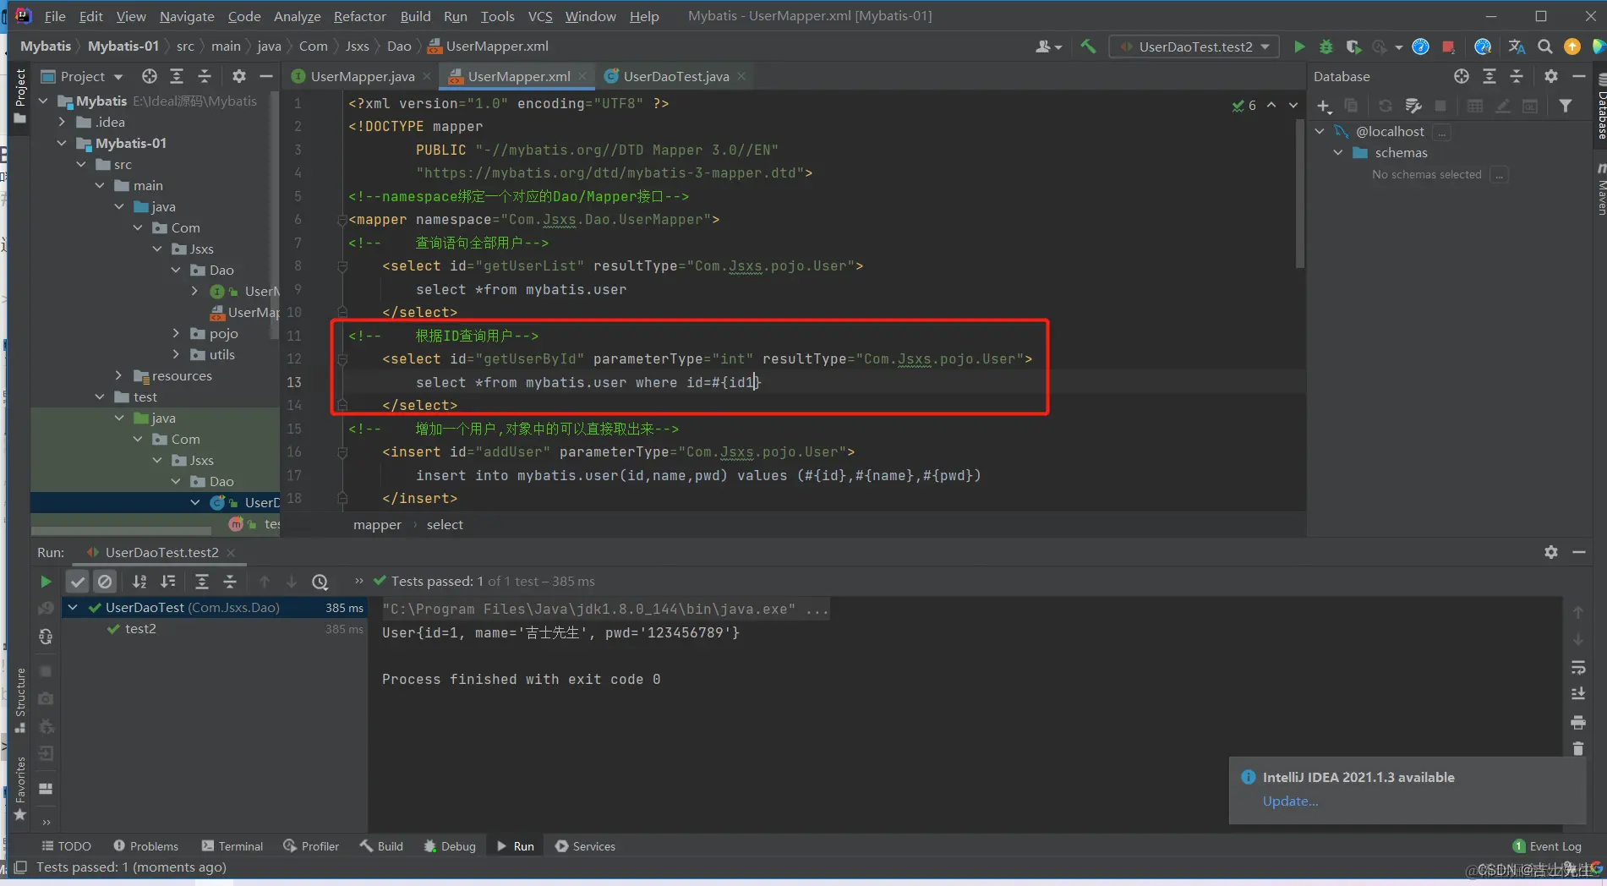
Task: Click the Update... link in notification
Action: point(1290,801)
